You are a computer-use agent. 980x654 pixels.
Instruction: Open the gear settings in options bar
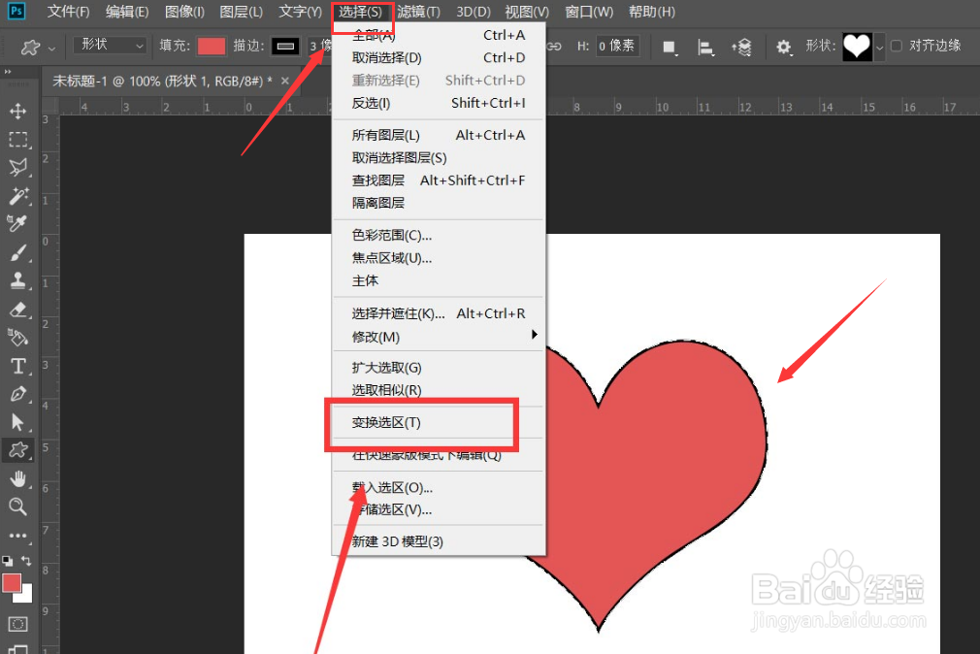click(x=783, y=47)
